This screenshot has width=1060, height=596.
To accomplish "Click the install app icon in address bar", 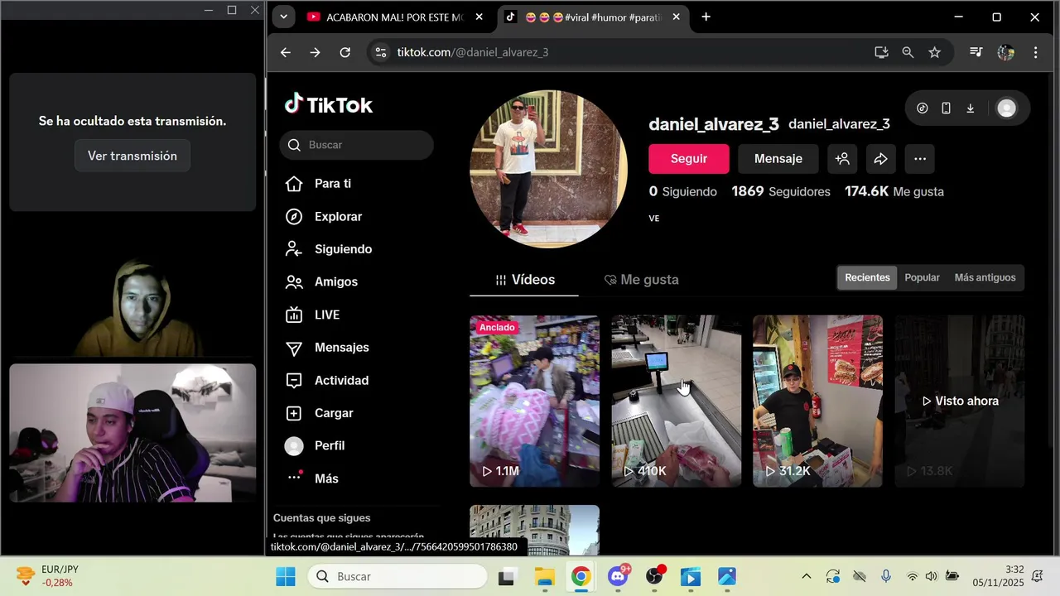I will point(881,52).
